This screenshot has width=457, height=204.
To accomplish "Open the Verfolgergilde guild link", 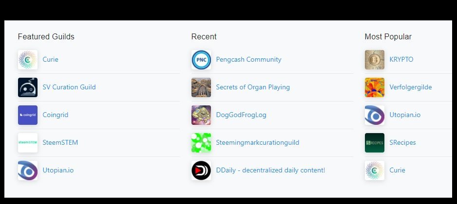I will click(x=411, y=87).
